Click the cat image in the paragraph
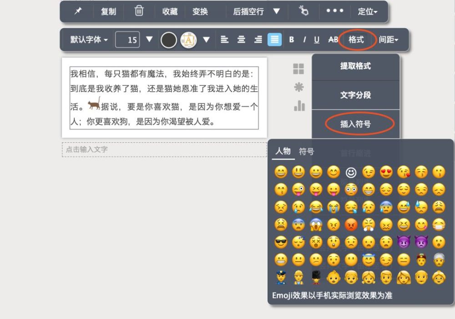This screenshot has width=455, height=319. point(94,103)
